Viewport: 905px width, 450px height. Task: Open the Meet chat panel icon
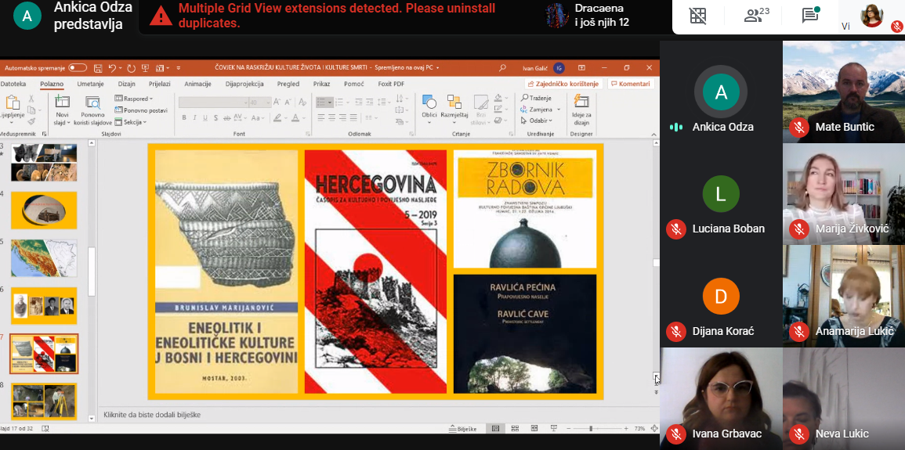[x=810, y=16]
